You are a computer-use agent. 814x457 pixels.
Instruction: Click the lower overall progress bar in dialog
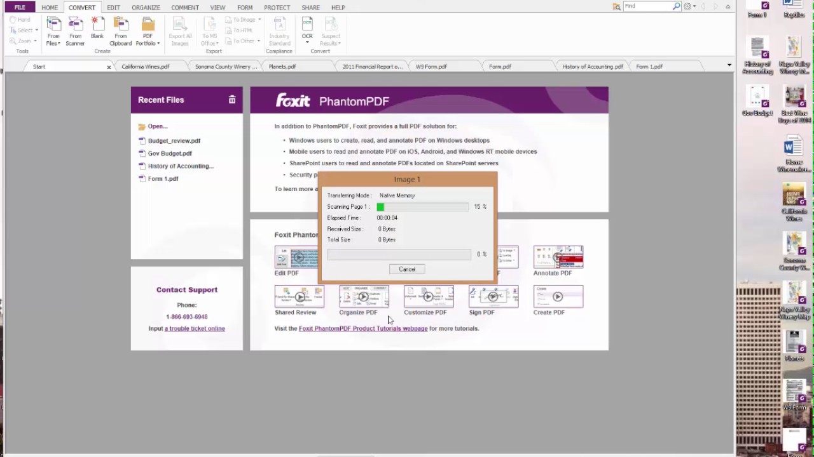pyautogui.click(x=399, y=254)
